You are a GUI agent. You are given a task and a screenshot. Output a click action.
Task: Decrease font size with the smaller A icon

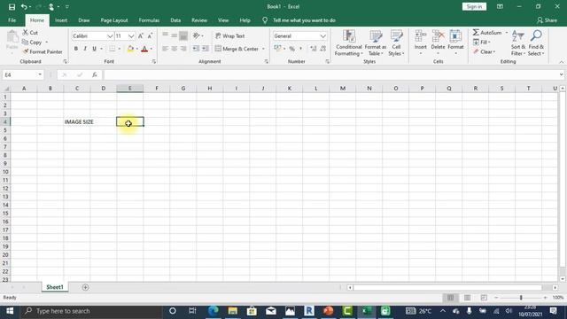150,35
